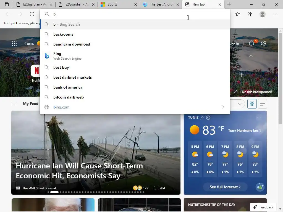Click Like this background? link
283x212 pixels.
point(256,92)
